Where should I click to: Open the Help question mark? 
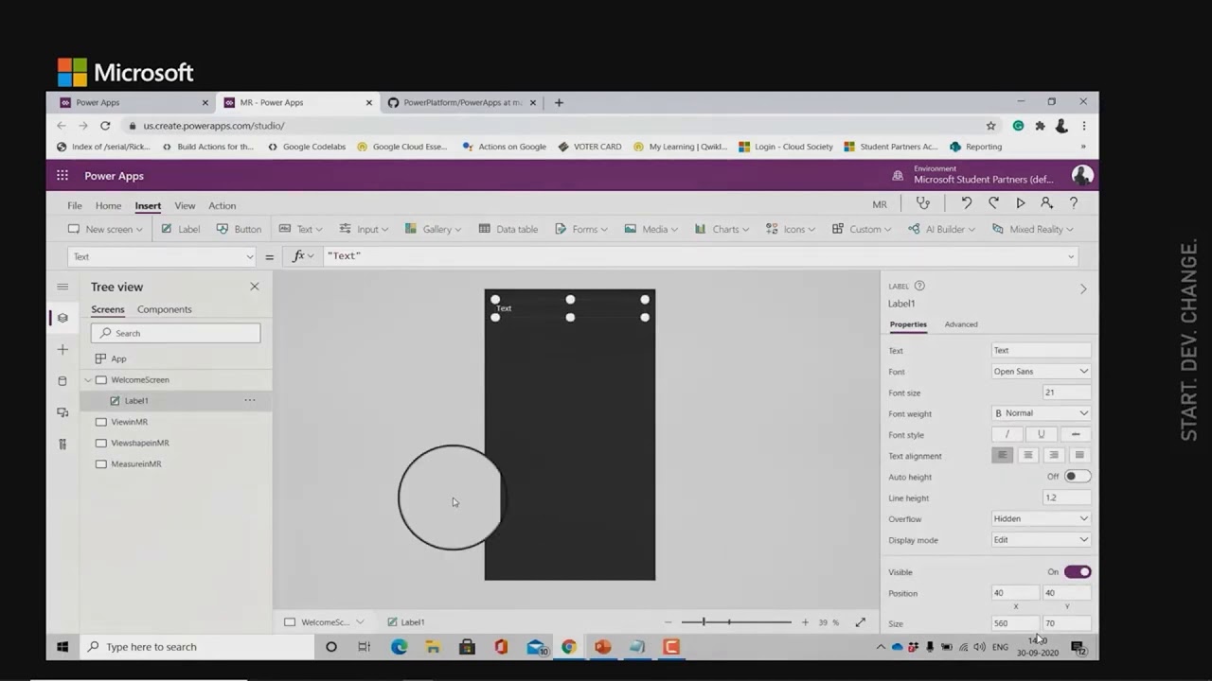pyautogui.click(x=1074, y=203)
